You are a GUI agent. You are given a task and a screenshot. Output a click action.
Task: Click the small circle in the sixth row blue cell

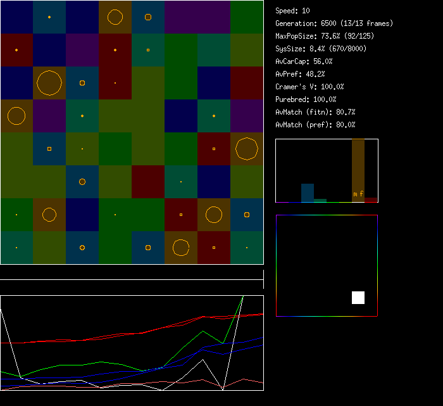pos(82,182)
